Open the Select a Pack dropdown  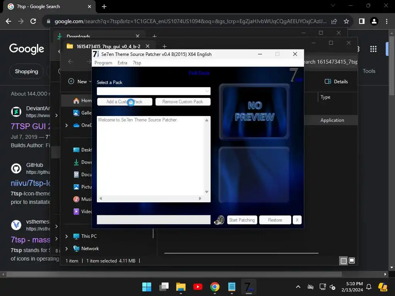coord(154,91)
